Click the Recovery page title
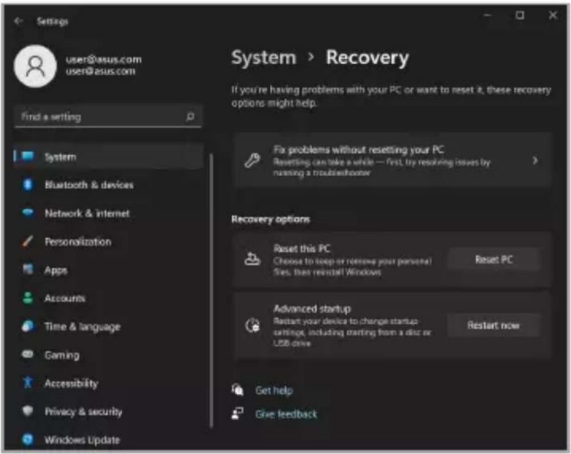 click(367, 58)
